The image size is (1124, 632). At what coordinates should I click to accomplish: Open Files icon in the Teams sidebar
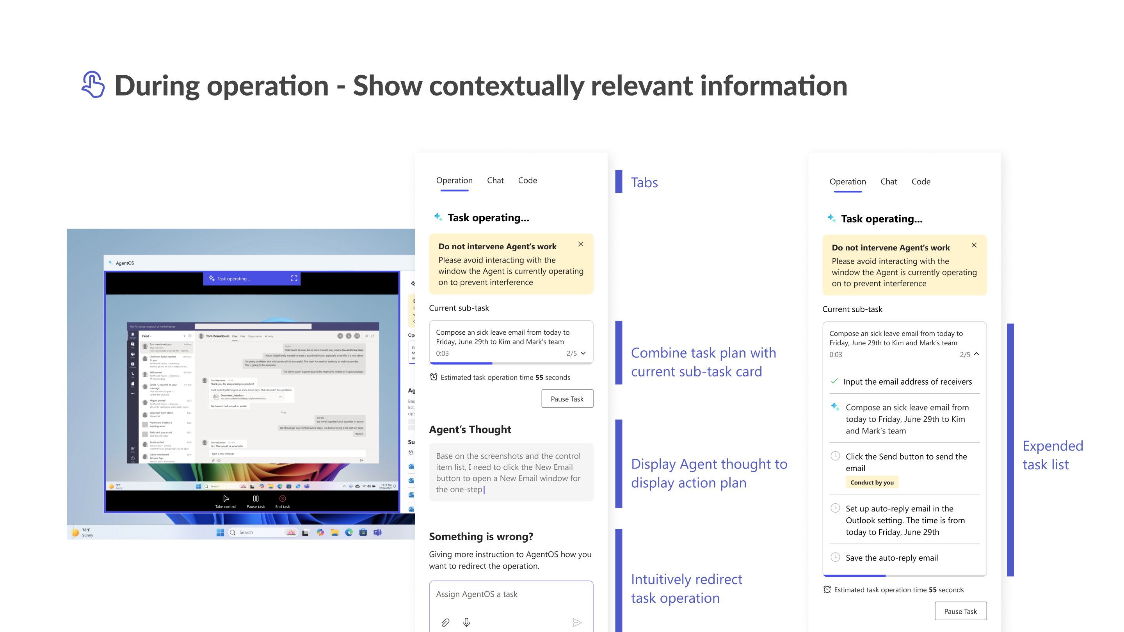pos(133,385)
